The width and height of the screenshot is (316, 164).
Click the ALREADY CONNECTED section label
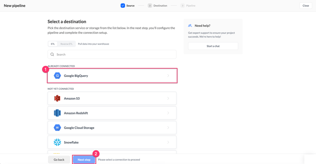click(61, 66)
